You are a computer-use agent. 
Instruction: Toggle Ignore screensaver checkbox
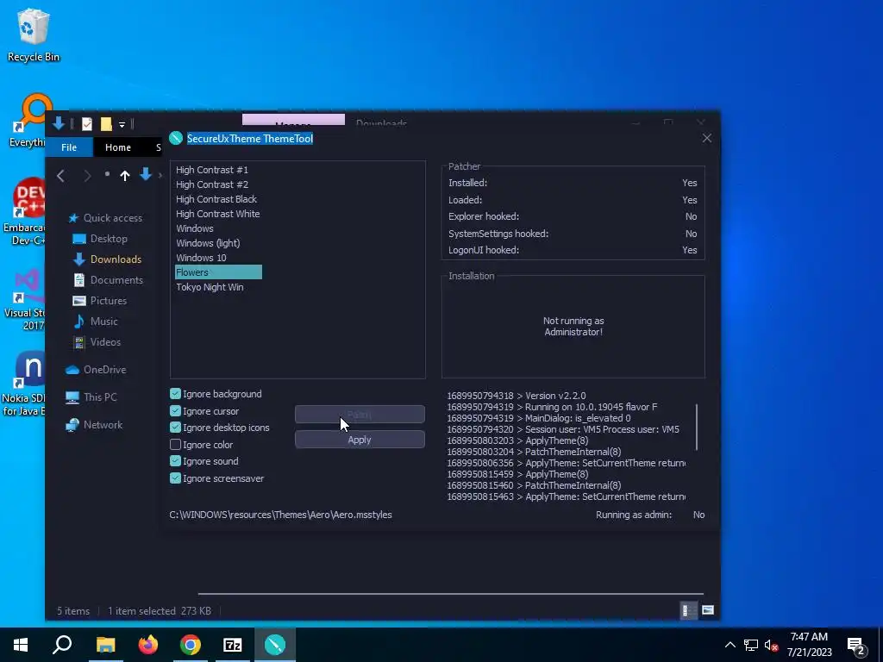click(x=175, y=478)
